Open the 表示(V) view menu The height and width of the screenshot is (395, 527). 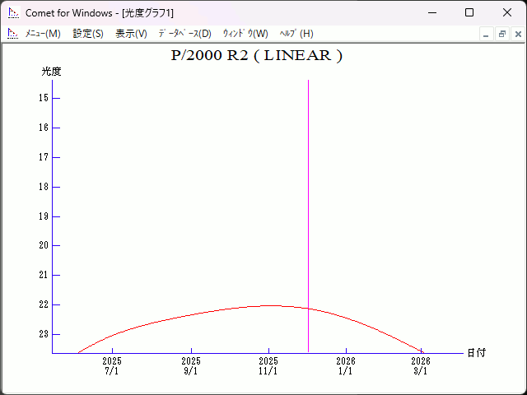[131, 34]
